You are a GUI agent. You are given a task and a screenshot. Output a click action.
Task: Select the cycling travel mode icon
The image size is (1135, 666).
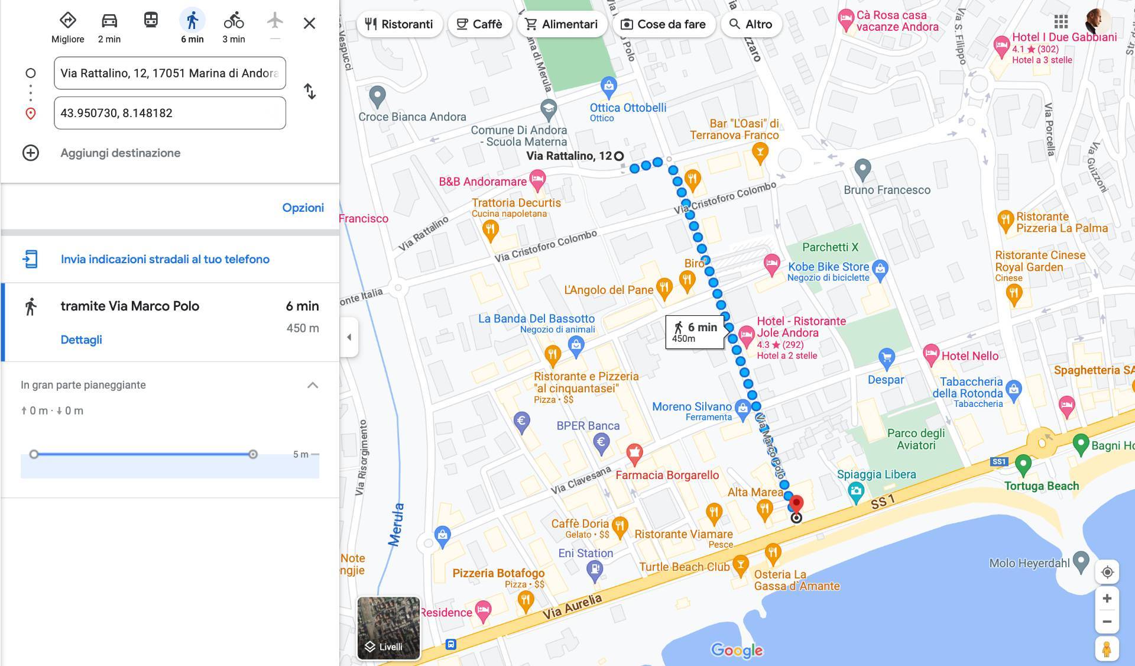(x=234, y=21)
